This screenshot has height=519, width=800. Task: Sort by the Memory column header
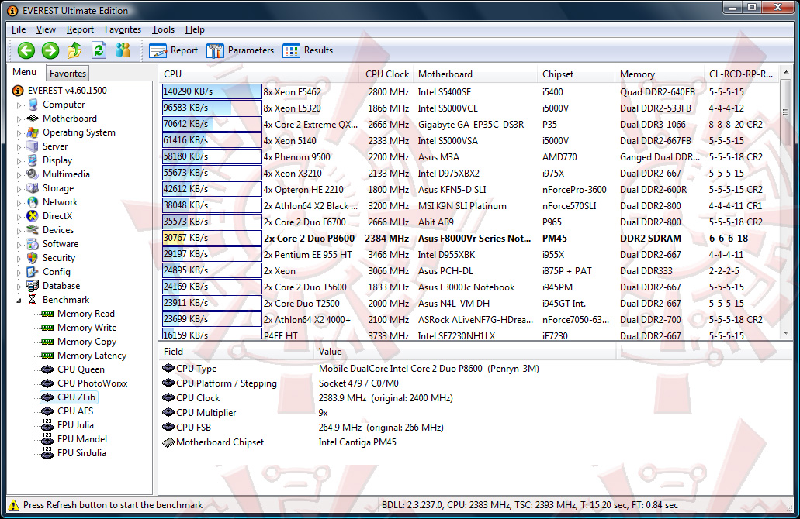[x=660, y=74]
